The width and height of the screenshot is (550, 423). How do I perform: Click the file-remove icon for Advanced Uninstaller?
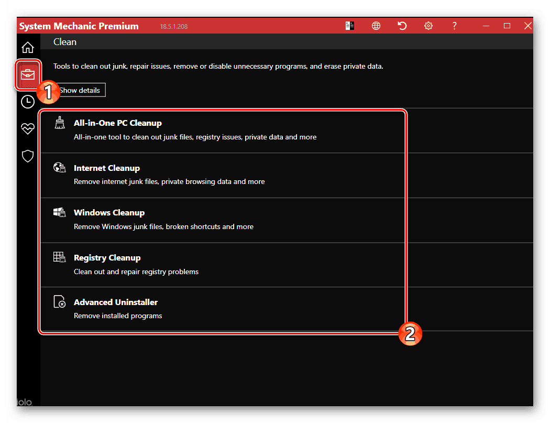(60, 301)
